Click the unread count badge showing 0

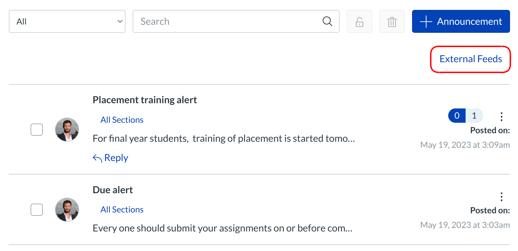click(457, 116)
